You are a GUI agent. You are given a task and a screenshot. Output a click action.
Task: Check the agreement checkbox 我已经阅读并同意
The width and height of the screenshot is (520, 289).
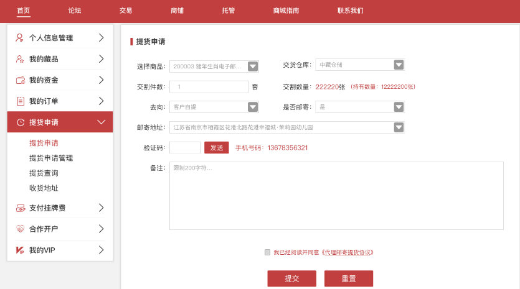267,252
